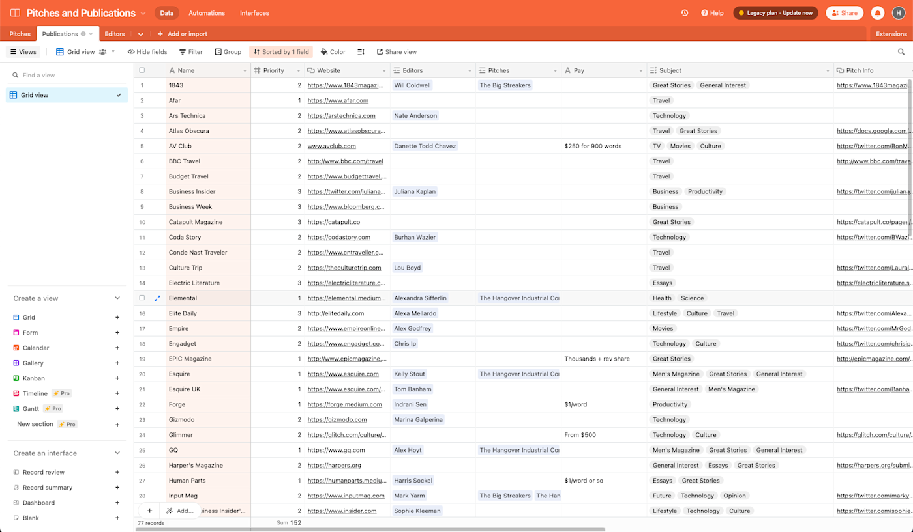Add a Grid view with plus

pos(117,318)
